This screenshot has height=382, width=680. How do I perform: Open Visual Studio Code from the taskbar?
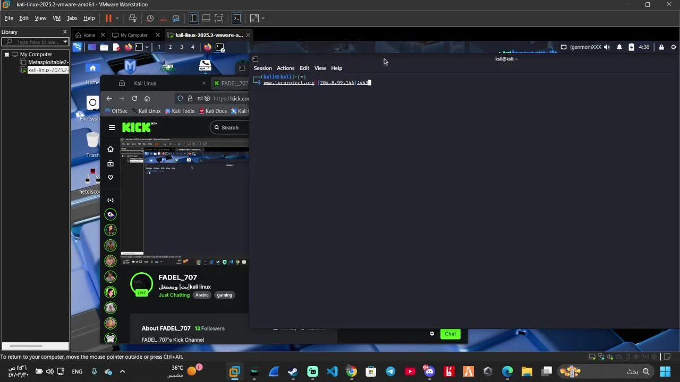[332, 371]
